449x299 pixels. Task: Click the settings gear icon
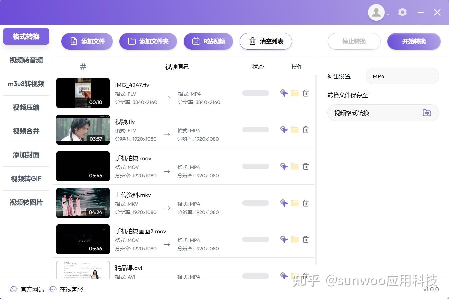(x=402, y=12)
